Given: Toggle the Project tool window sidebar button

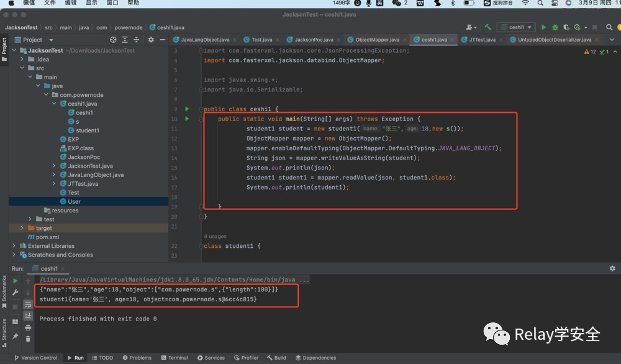Looking at the screenshot, I should [4, 50].
